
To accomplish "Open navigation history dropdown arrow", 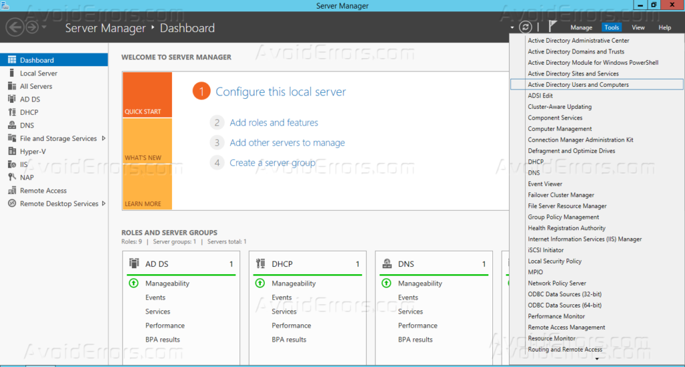I will [x=43, y=27].
